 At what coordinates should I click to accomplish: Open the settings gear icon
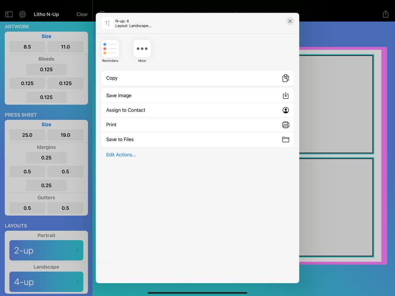(x=23, y=14)
